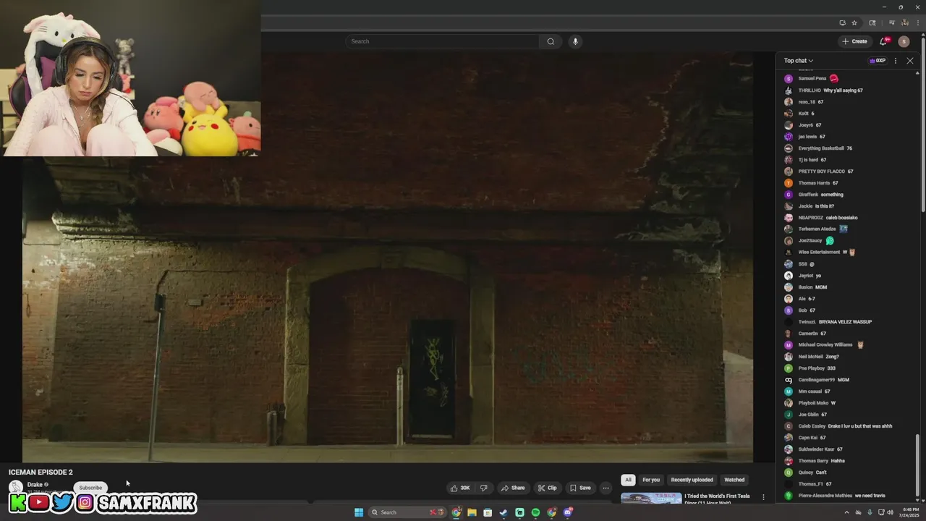Screen dimensions: 926x521
Task: Share the ICEMAN EPISODE 2 video
Action: coord(513,488)
